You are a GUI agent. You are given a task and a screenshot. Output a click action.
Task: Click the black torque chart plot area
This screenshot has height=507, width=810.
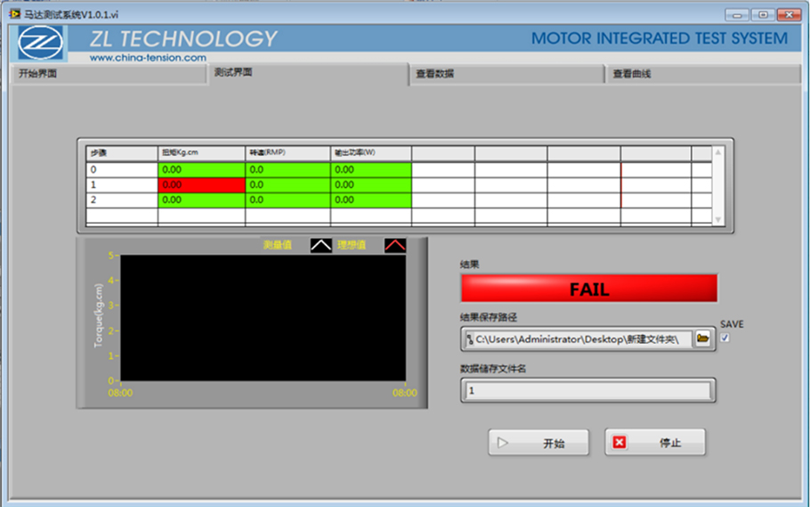point(263,318)
